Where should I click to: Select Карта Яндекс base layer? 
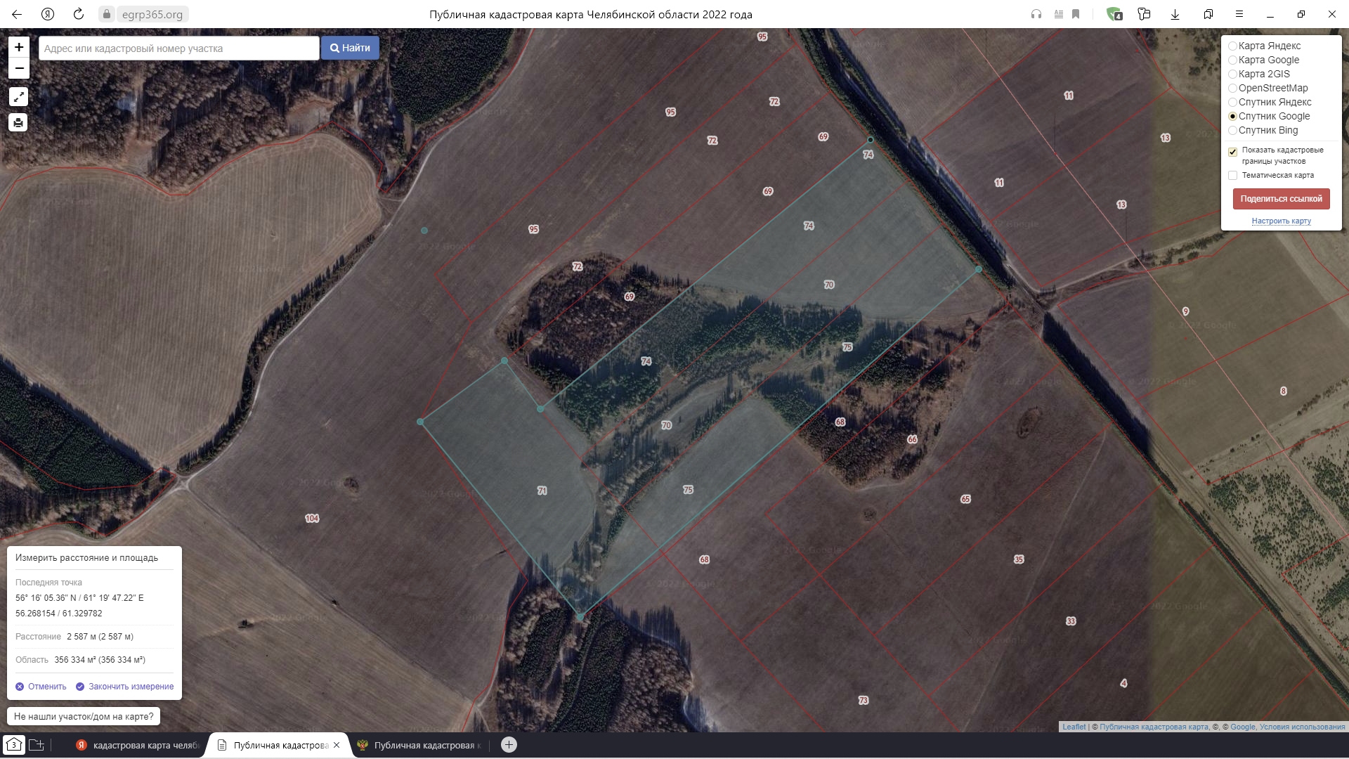click(1232, 46)
